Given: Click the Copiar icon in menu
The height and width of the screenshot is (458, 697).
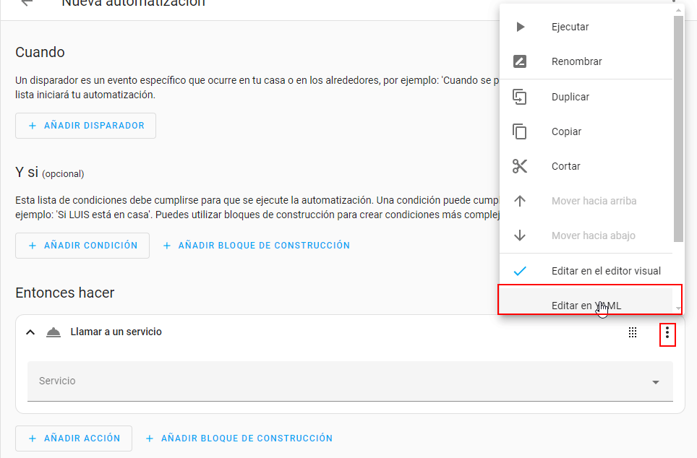Looking at the screenshot, I should click(x=520, y=131).
